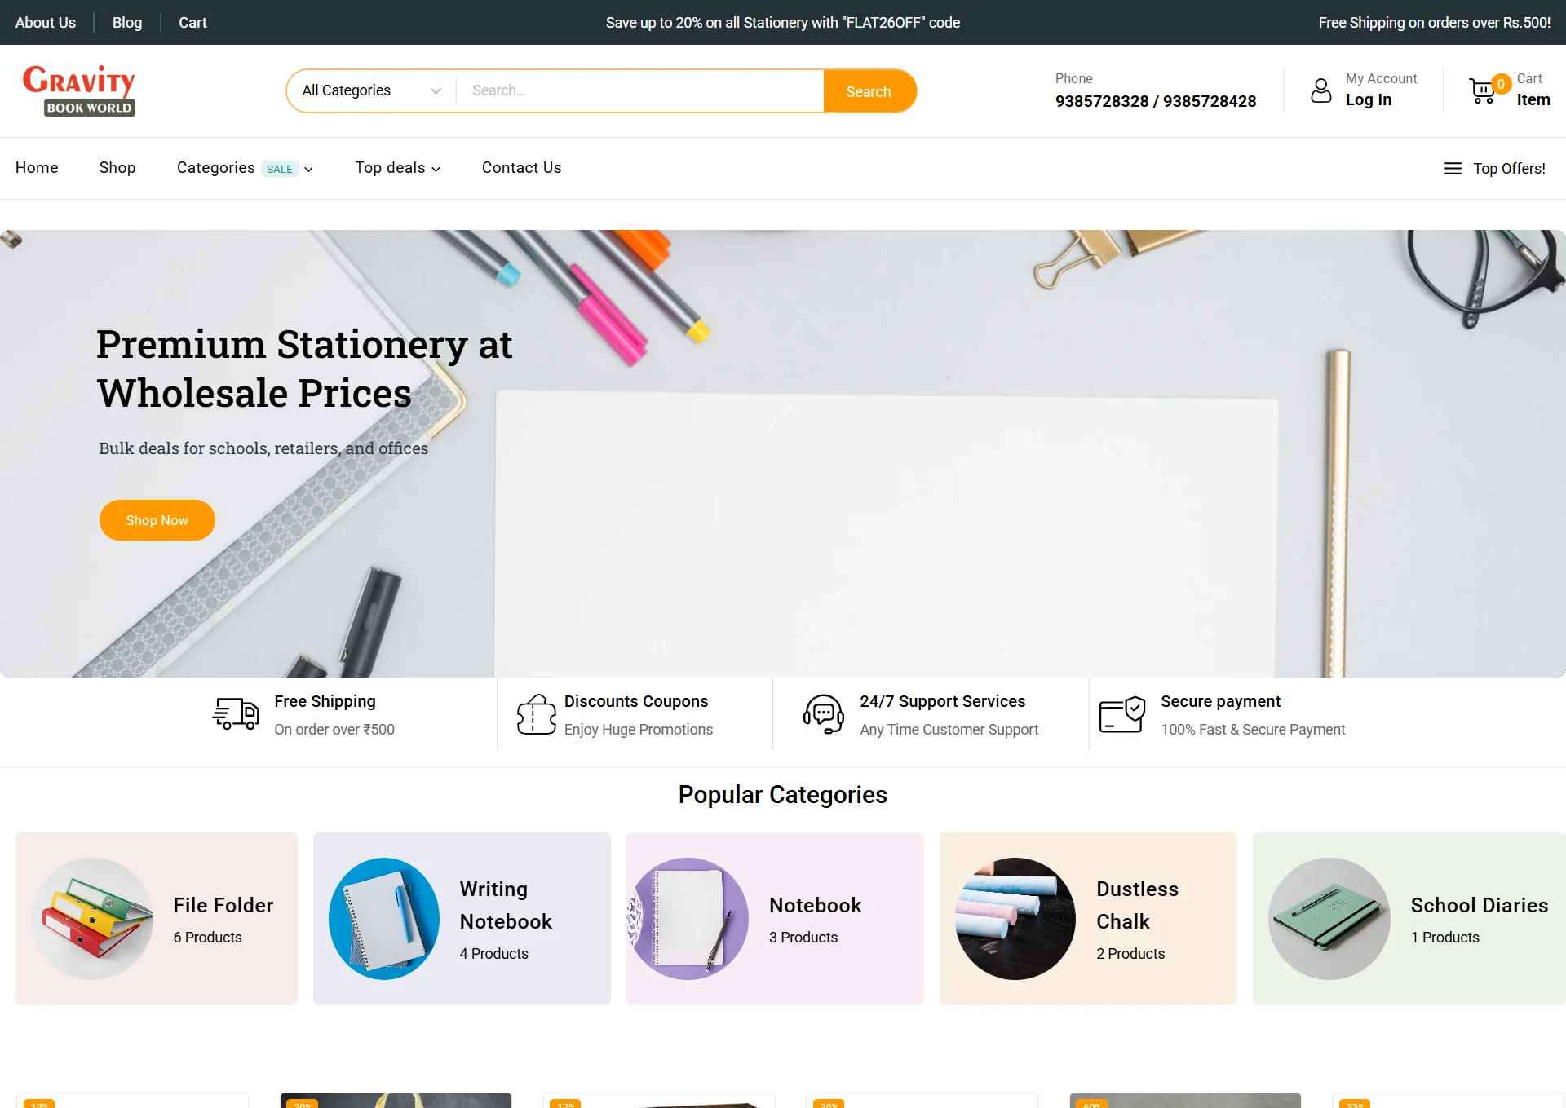
Task: Open the Dustless Chalk category image
Action: 1015,919
